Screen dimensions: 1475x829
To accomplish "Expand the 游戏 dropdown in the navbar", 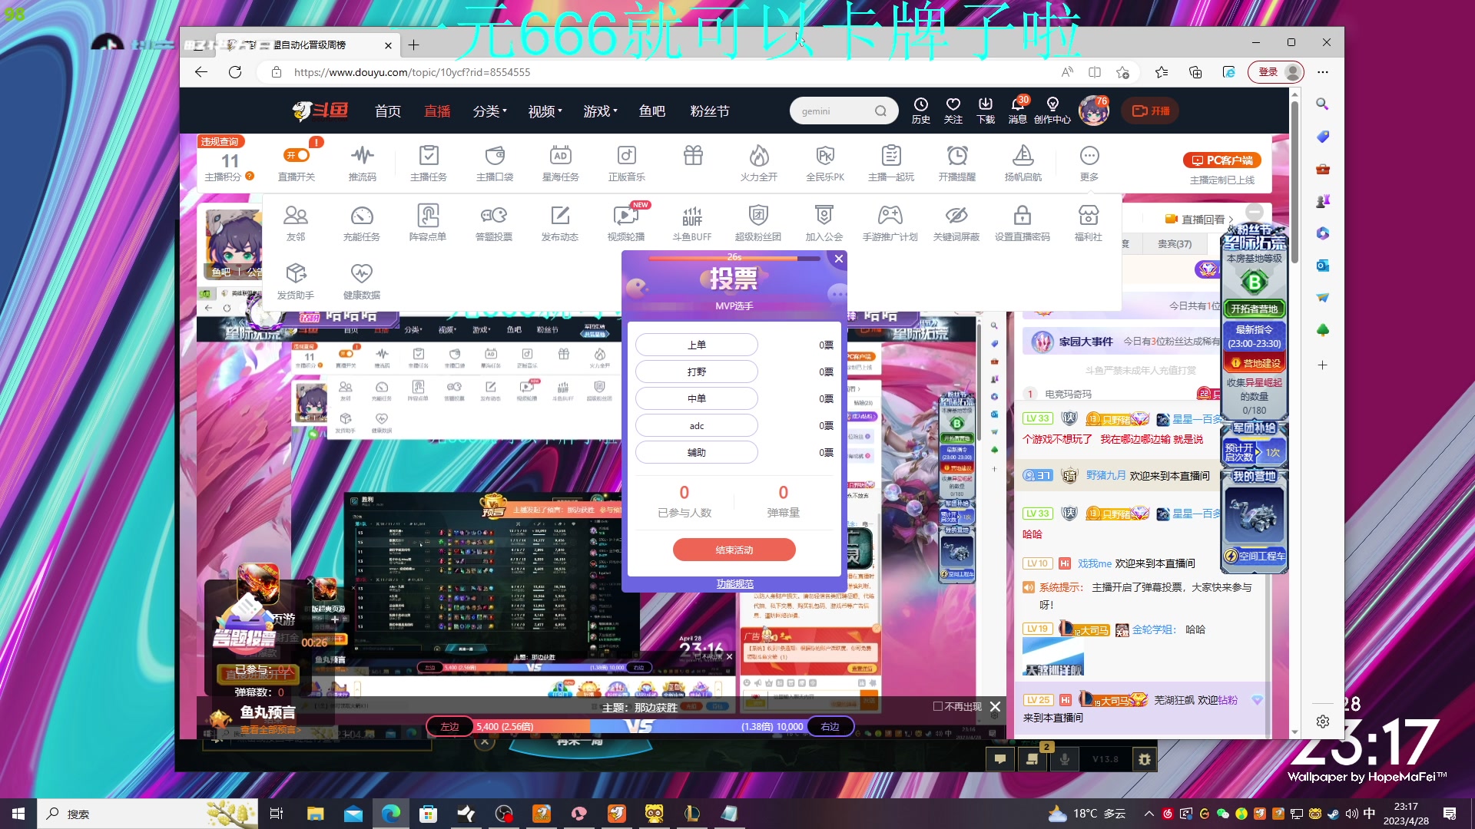I will [x=600, y=111].
